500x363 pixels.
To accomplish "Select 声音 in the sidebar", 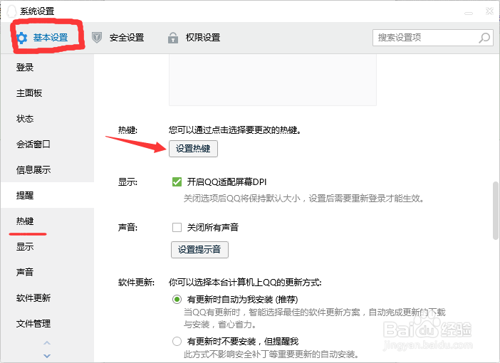I will coord(47,272).
